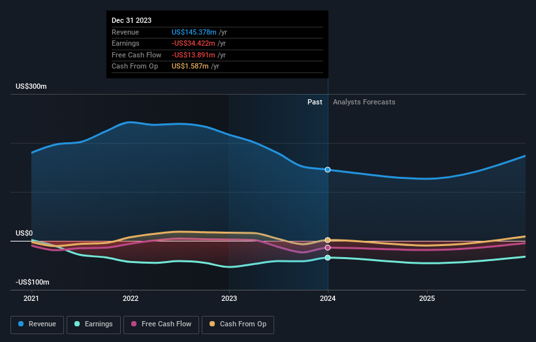Toggle the Revenue legend button
The height and width of the screenshot is (342, 536).
(x=37, y=324)
